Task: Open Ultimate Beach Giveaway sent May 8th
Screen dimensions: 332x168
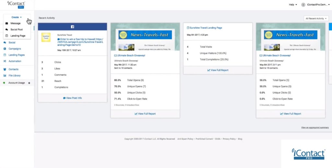Action: (277, 56)
